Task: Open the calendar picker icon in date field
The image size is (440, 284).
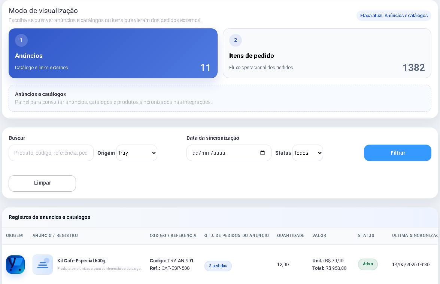Action: pyautogui.click(x=263, y=152)
